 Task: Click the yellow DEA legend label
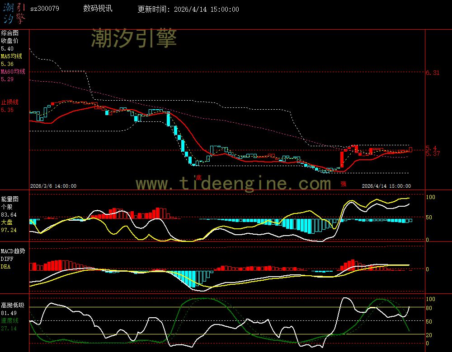pos(5,267)
